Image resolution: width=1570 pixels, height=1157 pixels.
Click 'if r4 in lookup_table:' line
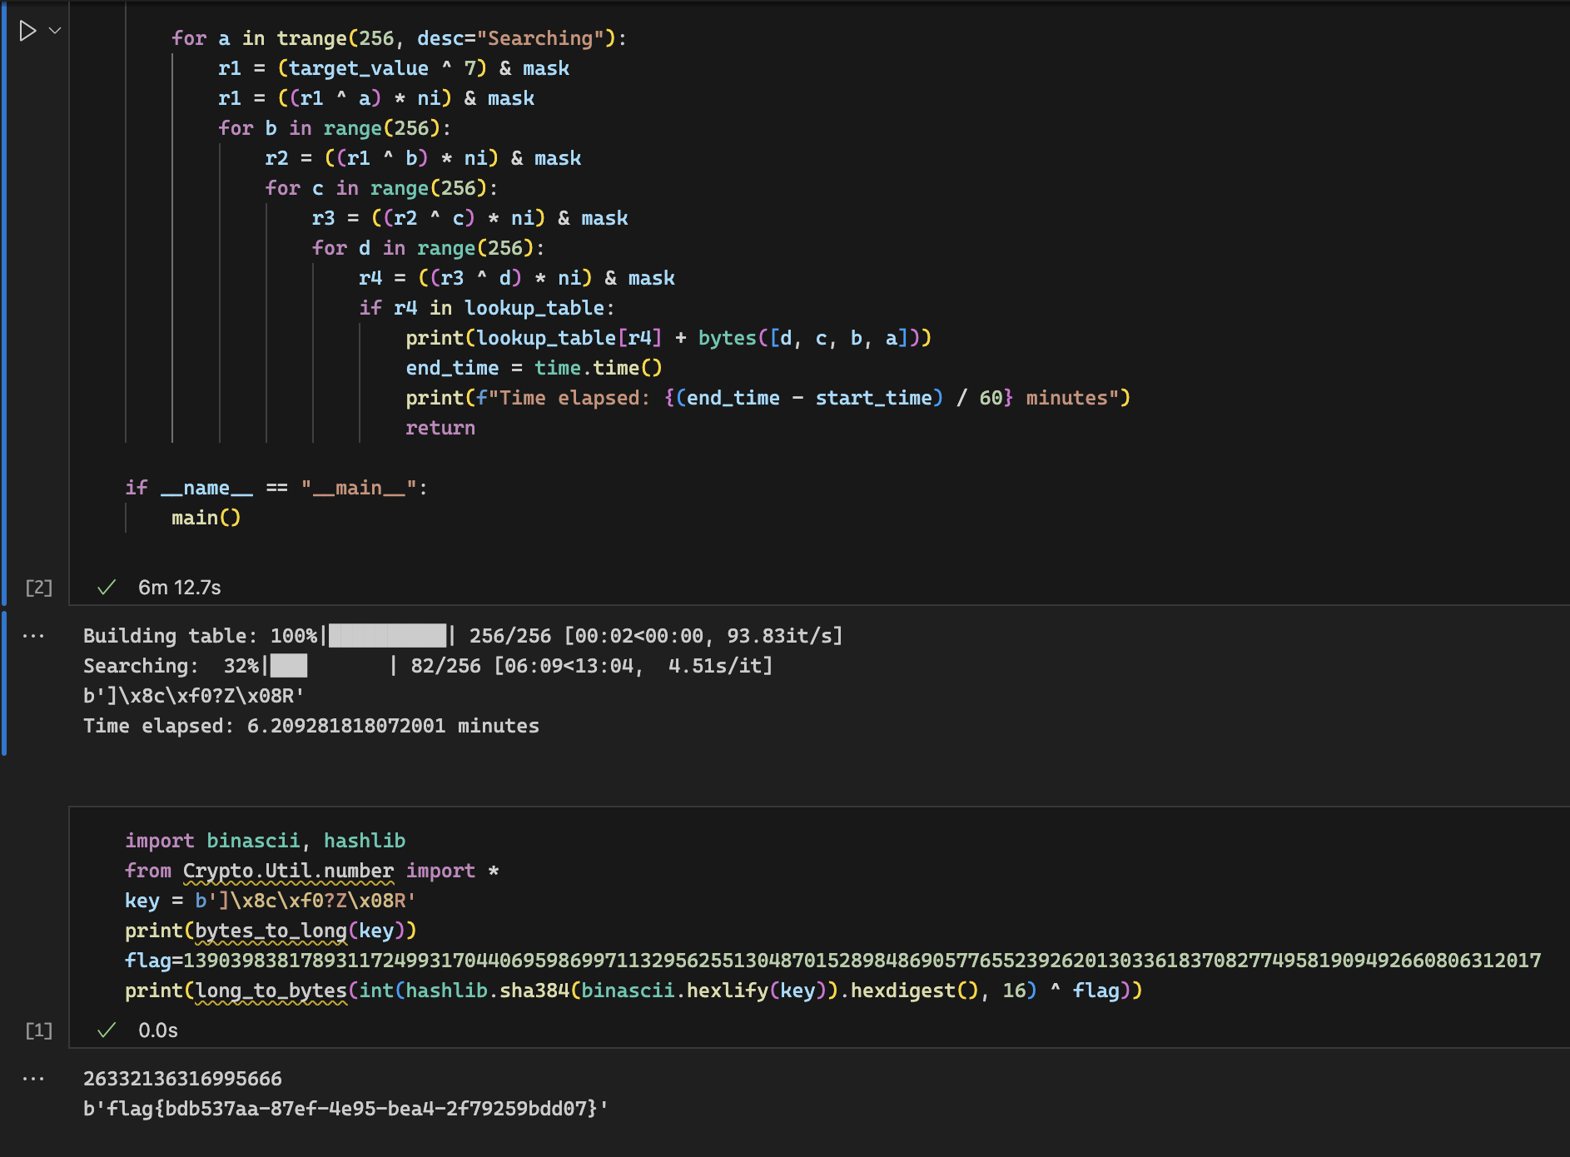tap(486, 308)
